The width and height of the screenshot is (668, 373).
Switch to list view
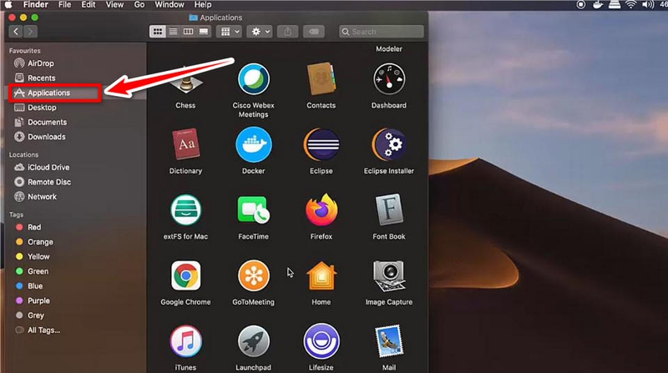click(x=173, y=32)
